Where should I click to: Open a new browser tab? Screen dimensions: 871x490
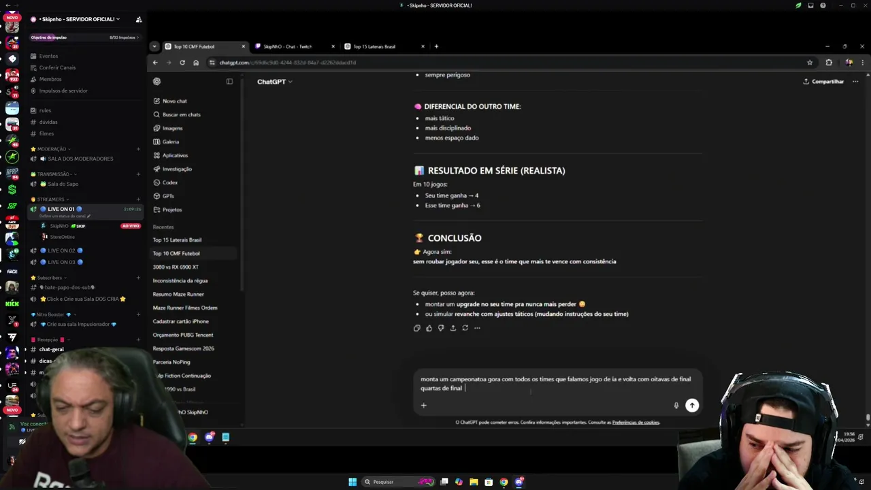tap(436, 46)
